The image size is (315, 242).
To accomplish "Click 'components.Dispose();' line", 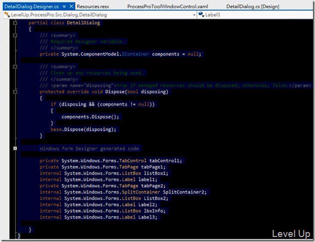I will (x=90, y=116).
